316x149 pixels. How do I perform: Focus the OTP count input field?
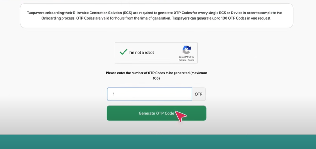tap(149, 94)
